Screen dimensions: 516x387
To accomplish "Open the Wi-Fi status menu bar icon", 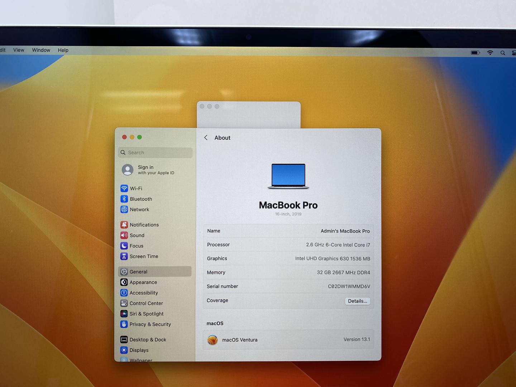I will point(490,53).
